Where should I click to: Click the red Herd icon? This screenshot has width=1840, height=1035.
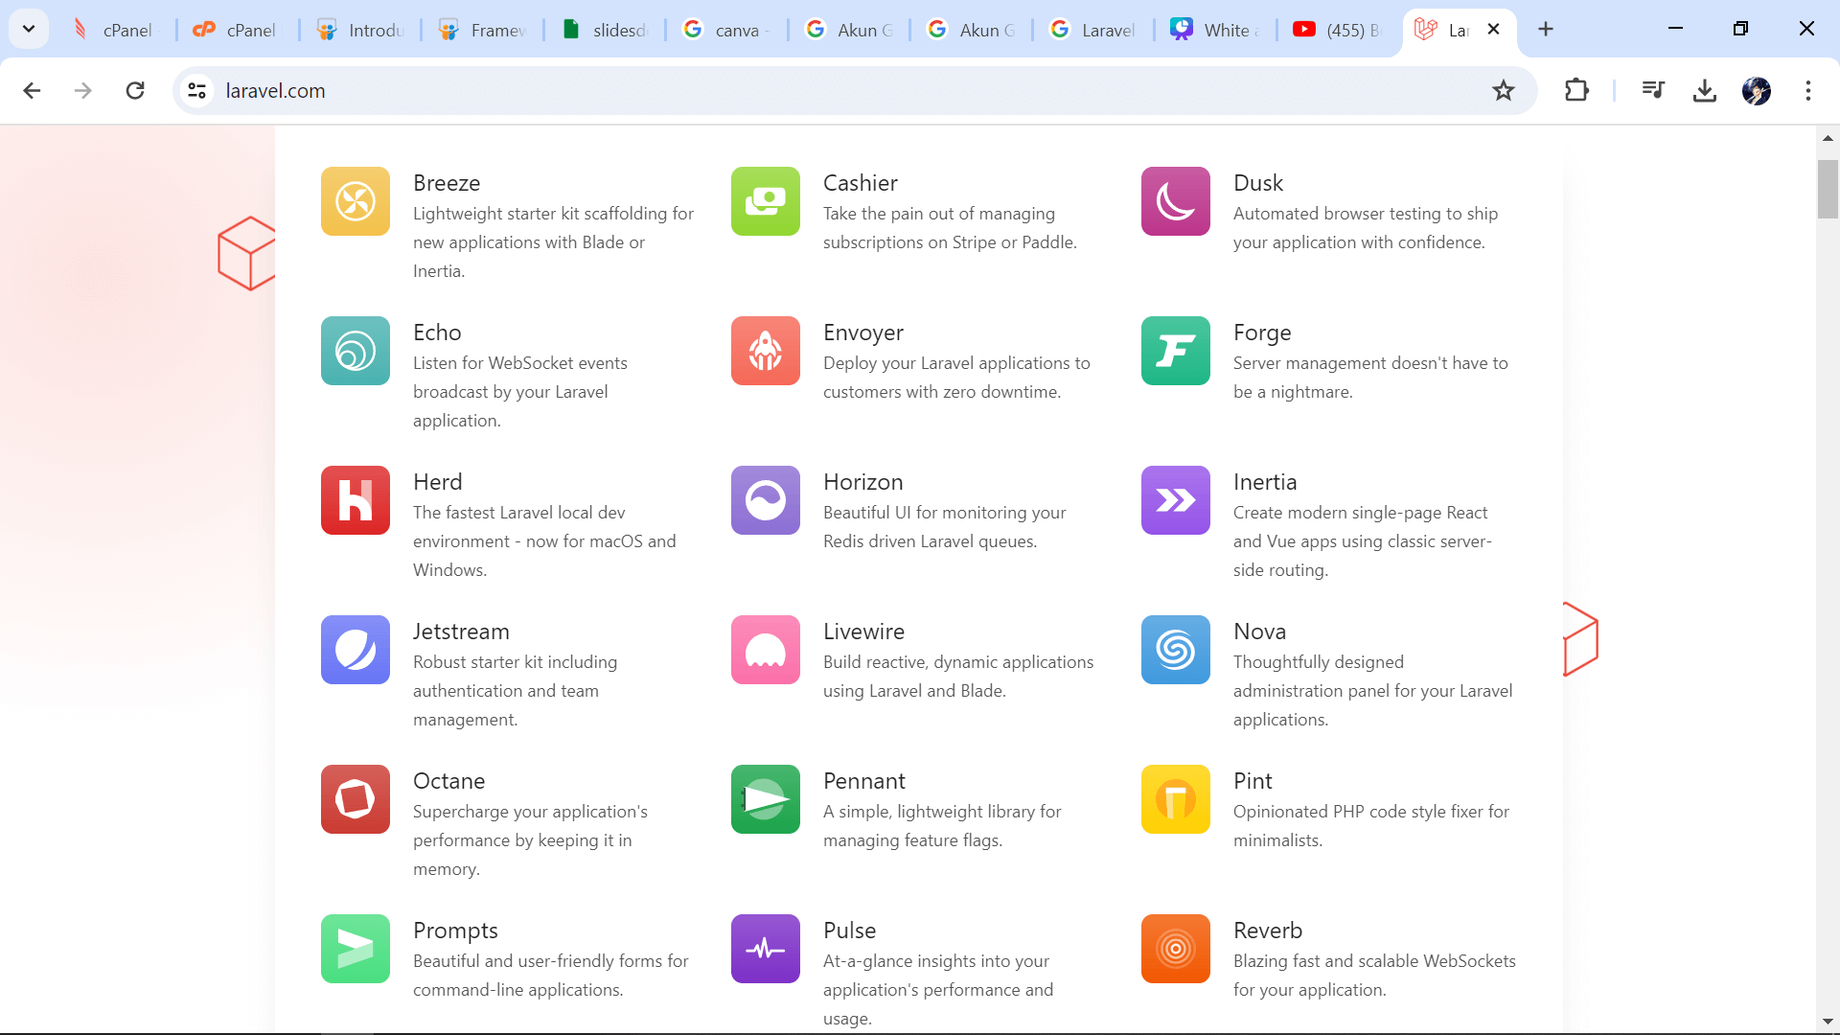(356, 500)
